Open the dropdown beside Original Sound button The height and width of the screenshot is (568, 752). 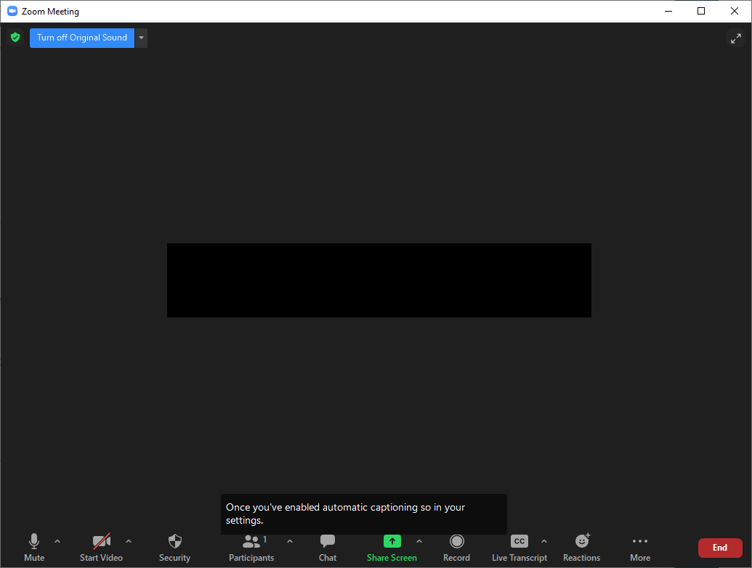coord(141,38)
